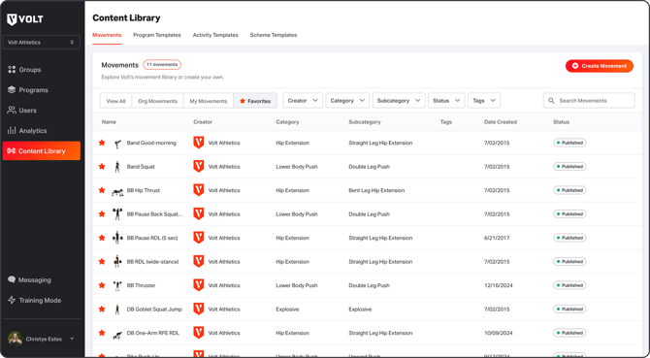This screenshot has height=358, width=650.
Task: Click Band Squat movement thumbnail
Action: click(117, 167)
